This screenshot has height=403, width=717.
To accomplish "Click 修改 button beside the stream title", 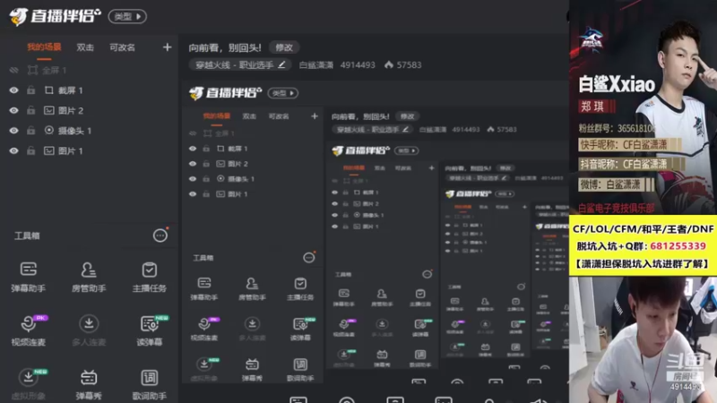I will [284, 47].
